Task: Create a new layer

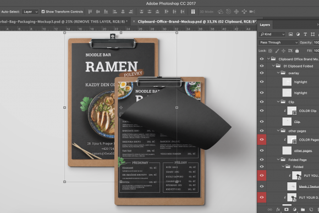Action: click(311, 210)
